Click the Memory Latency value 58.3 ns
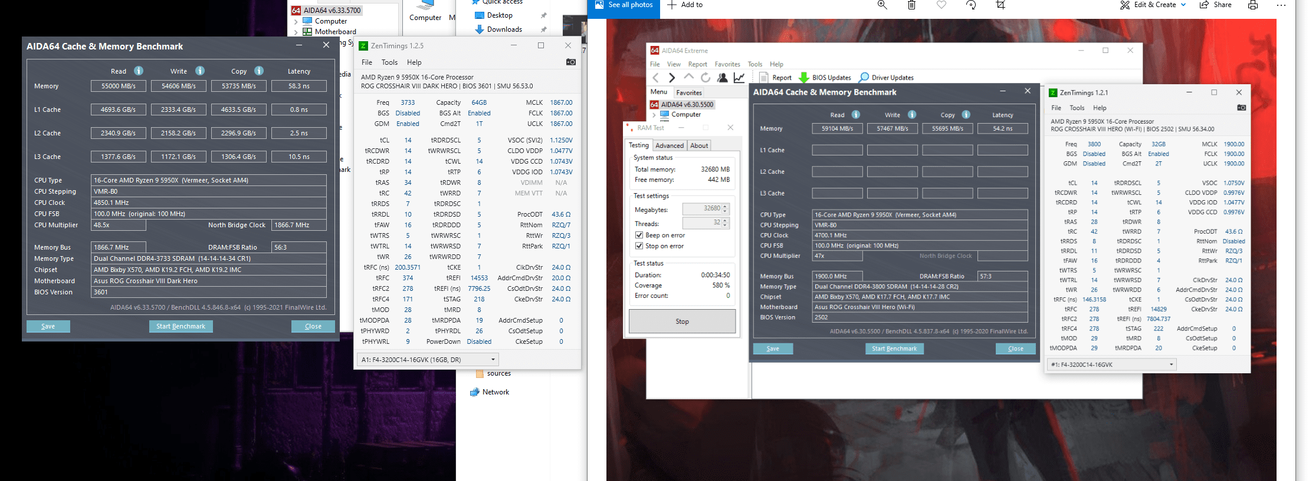The width and height of the screenshot is (1309, 481). tap(299, 86)
